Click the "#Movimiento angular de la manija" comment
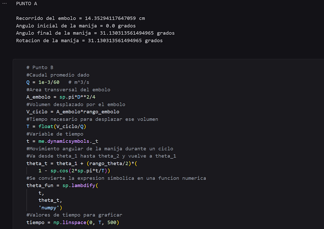The height and width of the screenshot is (229, 324). click(100, 149)
